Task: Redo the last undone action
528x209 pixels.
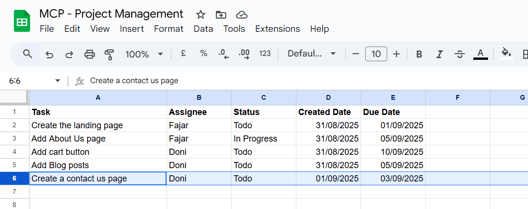Action: (69, 54)
